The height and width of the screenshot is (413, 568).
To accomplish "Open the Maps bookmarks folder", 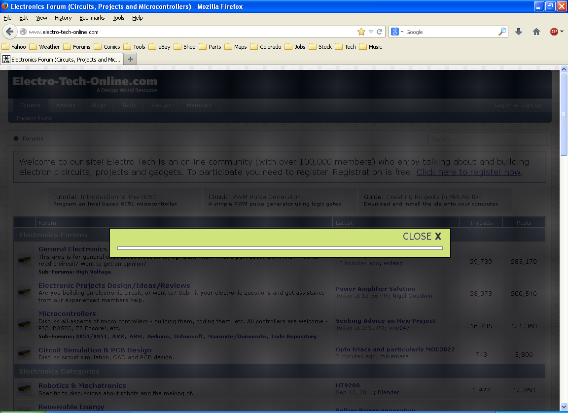I will (x=236, y=47).
